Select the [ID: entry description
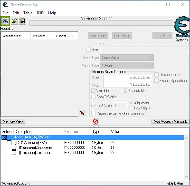Image resolution: width=190 pixels, height=186 pixels. [30, 142]
